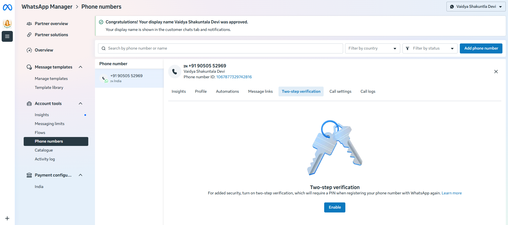The image size is (508, 225).
Task: Open the Vaidya Shakuntla Devi account dropdown
Action: click(476, 7)
